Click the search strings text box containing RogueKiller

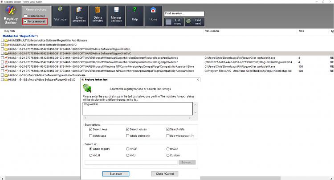[x=138, y=109]
